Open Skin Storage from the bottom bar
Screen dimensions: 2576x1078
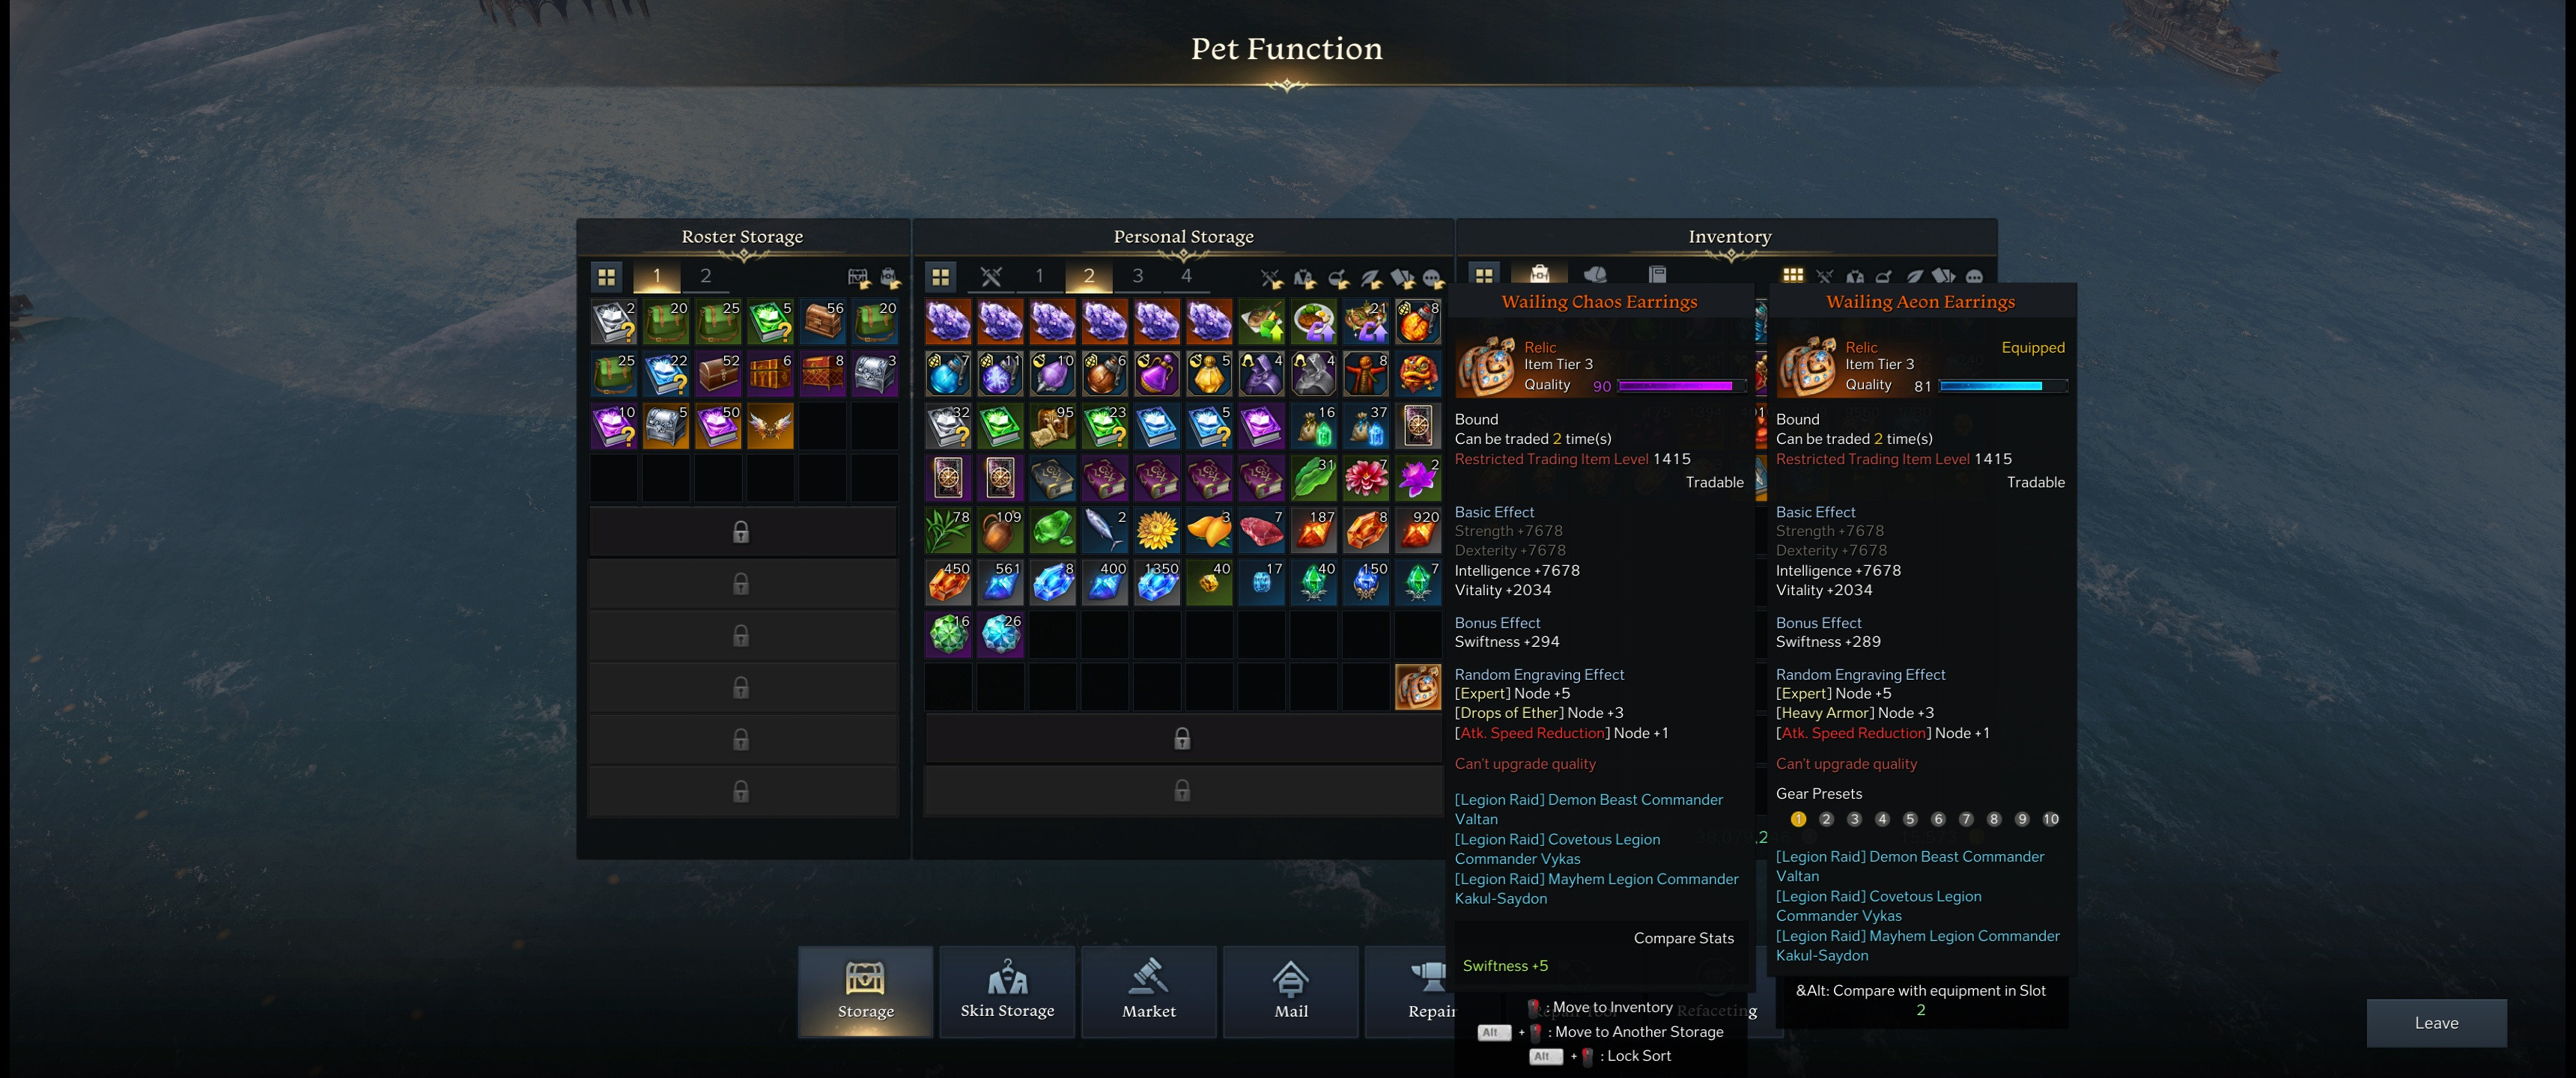(1007, 991)
